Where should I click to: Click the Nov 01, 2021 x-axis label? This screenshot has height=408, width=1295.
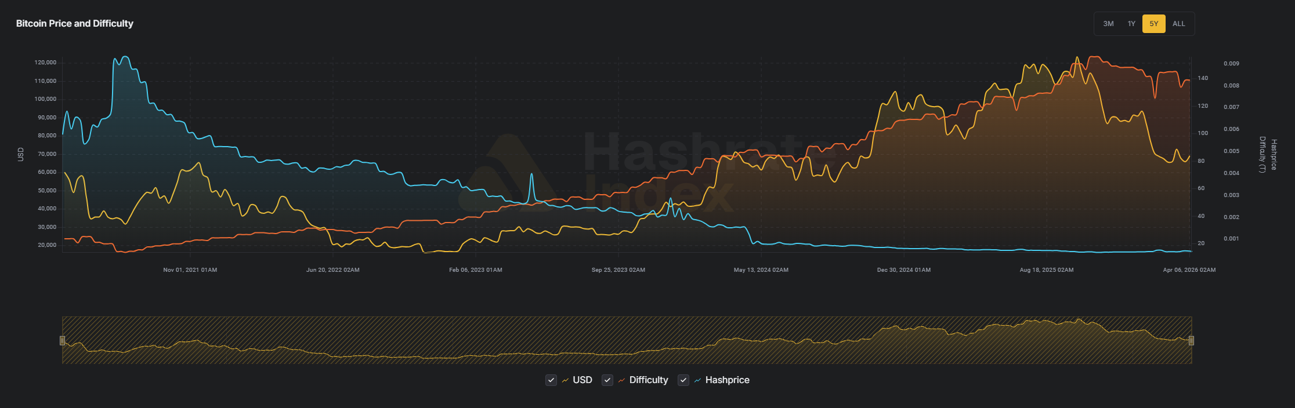pos(190,270)
